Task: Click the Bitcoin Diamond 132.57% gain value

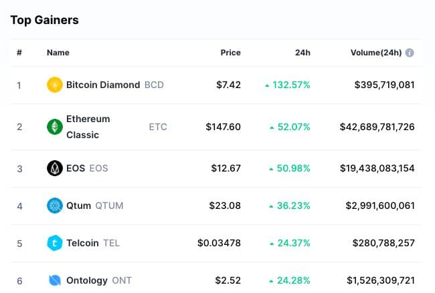Action: coord(291,85)
